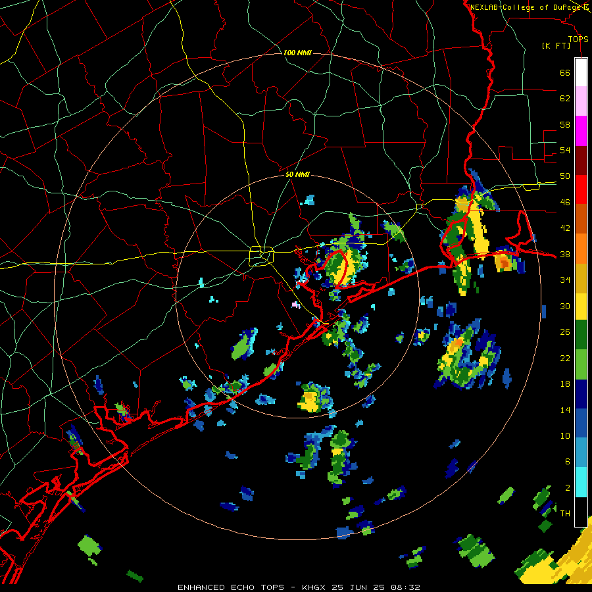Pick the bright yellow scale swatch
The image size is (592, 592).
581,307
